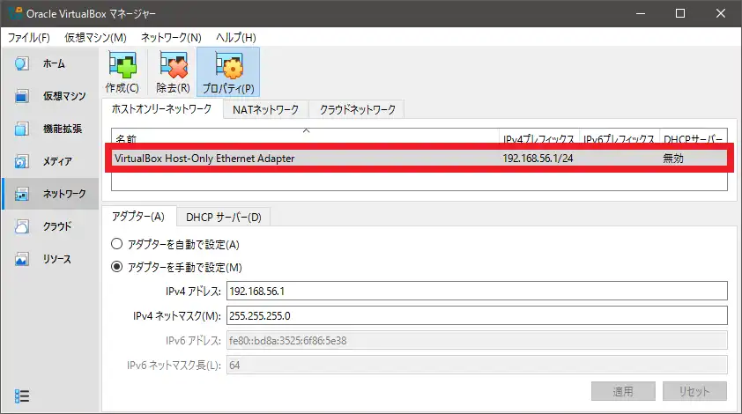742x414 pixels.
Task: Open the Home (ホーム) sidebar item
Action: (x=50, y=63)
